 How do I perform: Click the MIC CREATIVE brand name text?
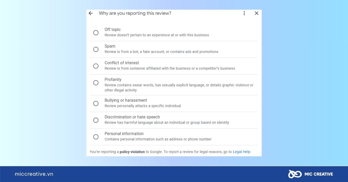[x=319, y=174]
